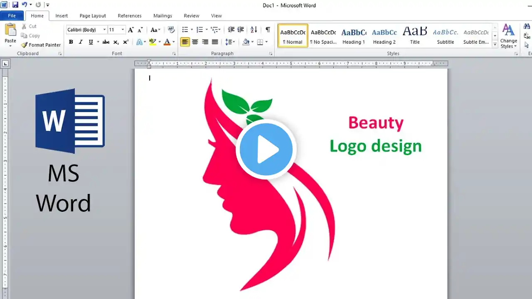This screenshot has height=299, width=532.
Task: Switch to the Insert tab
Action: (62, 16)
